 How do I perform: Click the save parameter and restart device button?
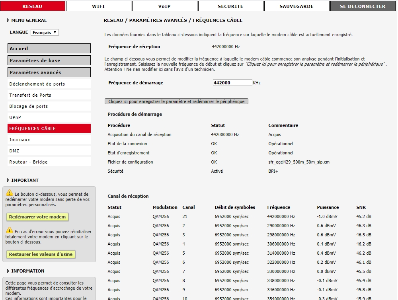(x=176, y=101)
